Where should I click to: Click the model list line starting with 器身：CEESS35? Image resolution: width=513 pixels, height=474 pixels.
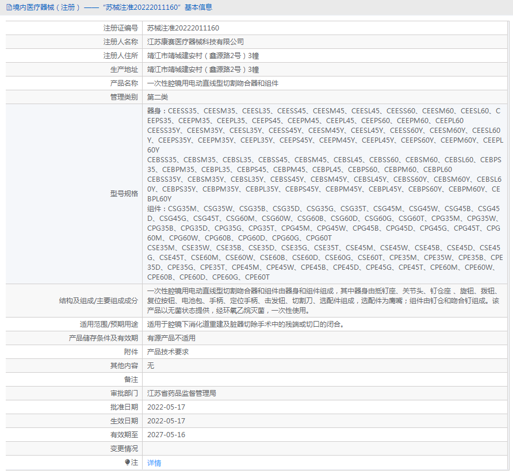click(x=324, y=111)
